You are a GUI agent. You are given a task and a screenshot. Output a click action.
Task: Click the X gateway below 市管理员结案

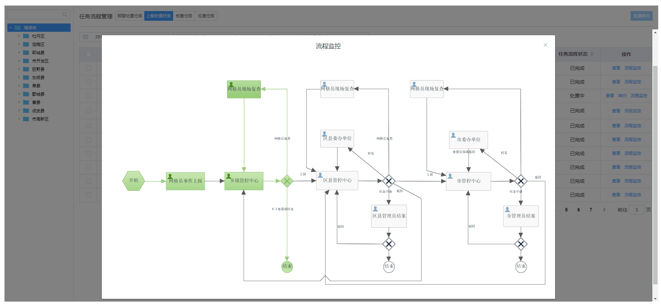(x=521, y=244)
